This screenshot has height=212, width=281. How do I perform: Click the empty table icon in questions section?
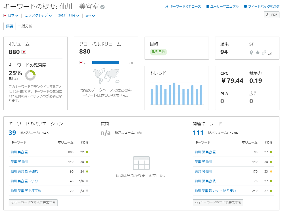click(141, 163)
